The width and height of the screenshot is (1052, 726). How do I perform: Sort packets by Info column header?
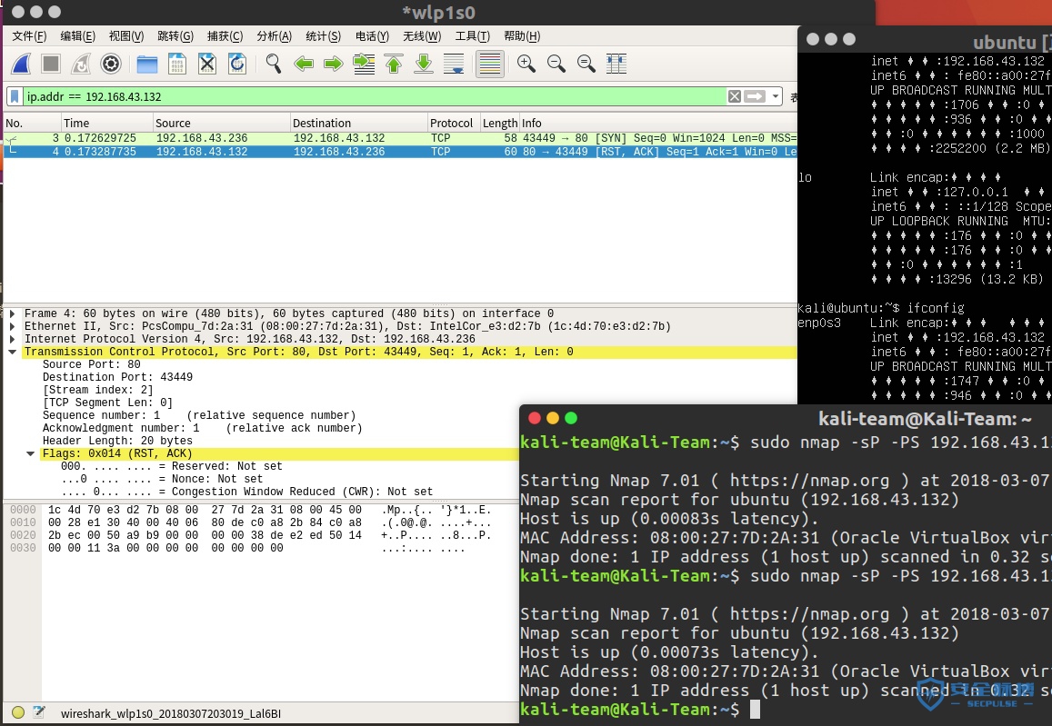pos(658,123)
